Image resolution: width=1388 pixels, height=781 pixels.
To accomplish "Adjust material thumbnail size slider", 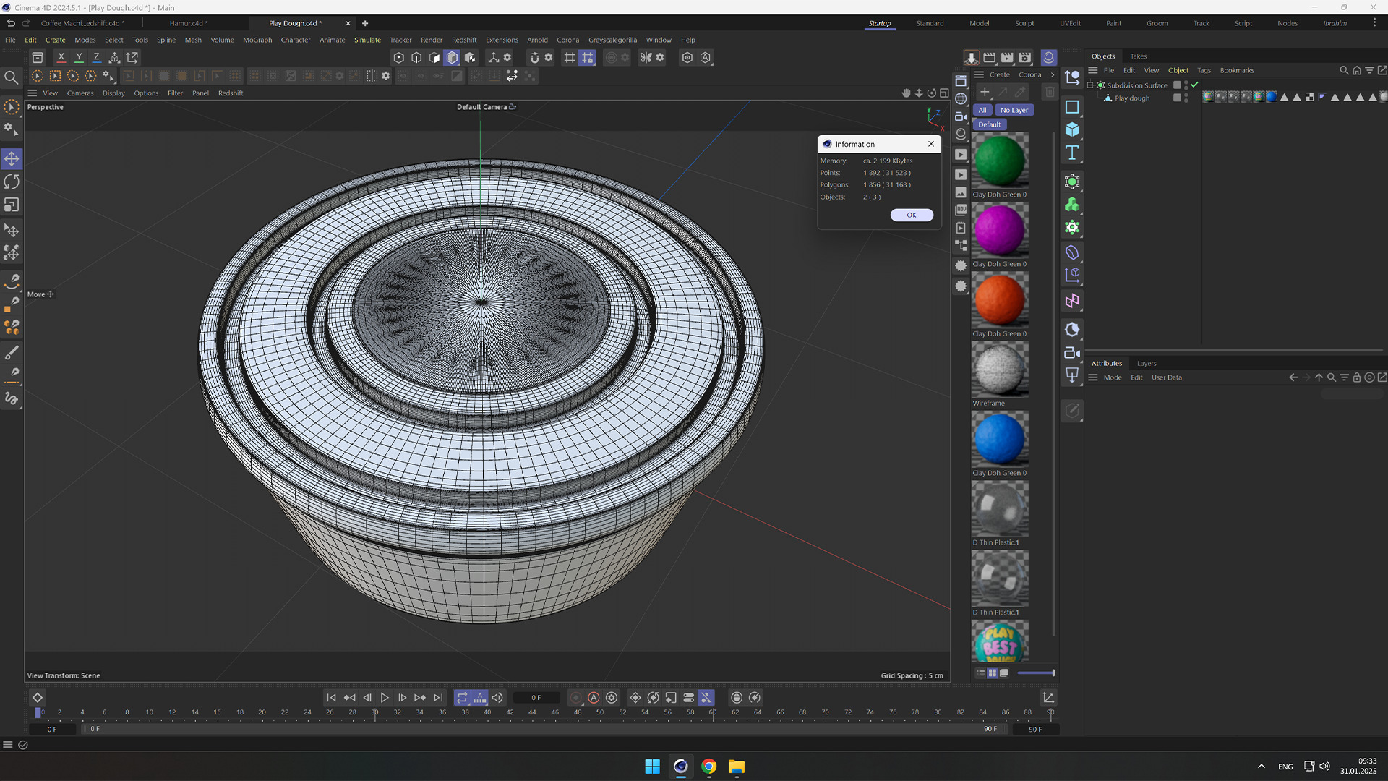I will point(1036,673).
